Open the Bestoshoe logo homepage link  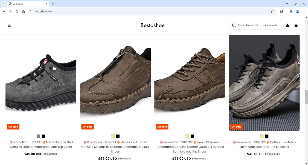(152, 25)
